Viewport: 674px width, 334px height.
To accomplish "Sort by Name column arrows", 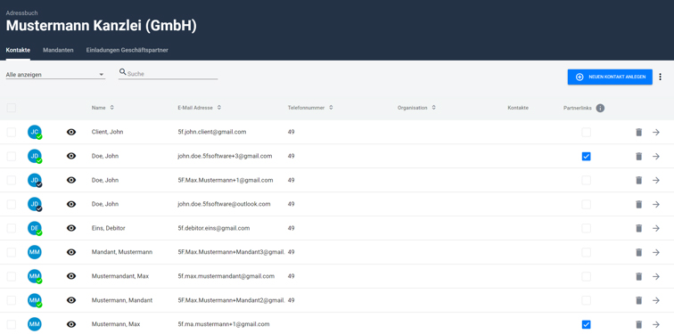I will point(111,108).
